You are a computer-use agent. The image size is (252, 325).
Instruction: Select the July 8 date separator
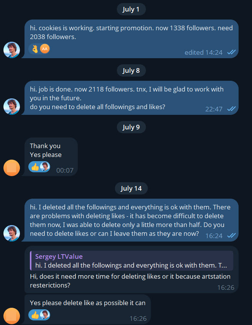point(131,70)
